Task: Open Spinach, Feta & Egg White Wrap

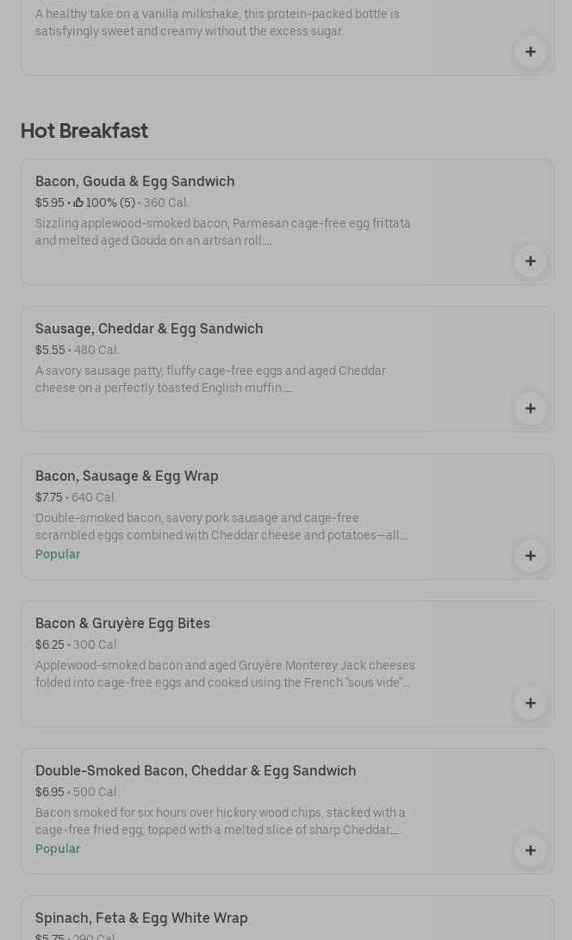Action: click(141, 918)
